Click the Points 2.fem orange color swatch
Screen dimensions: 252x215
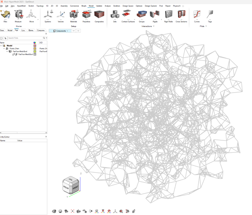[x=35, y=49]
